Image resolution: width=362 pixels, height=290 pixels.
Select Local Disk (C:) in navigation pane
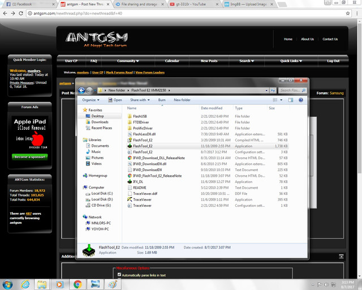(x=102, y=193)
